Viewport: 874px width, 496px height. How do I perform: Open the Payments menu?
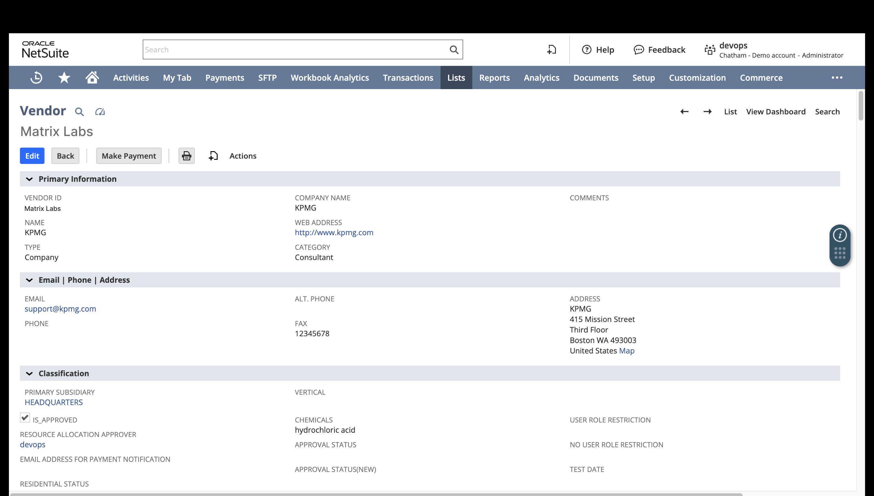coord(225,78)
